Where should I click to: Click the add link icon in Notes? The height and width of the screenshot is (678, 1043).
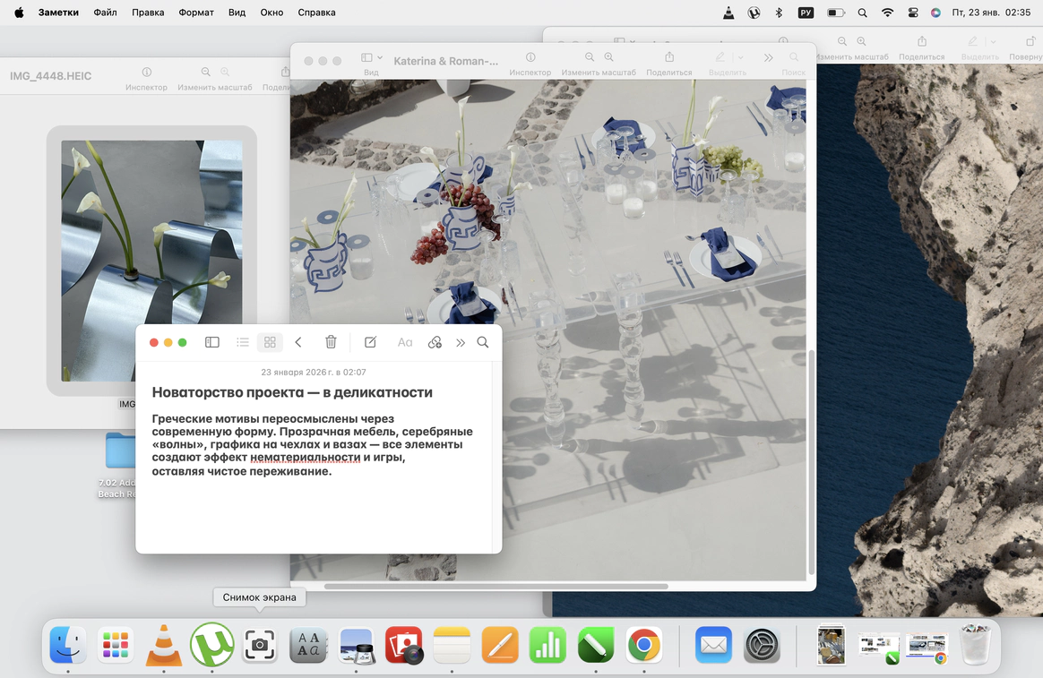tap(435, 342)
